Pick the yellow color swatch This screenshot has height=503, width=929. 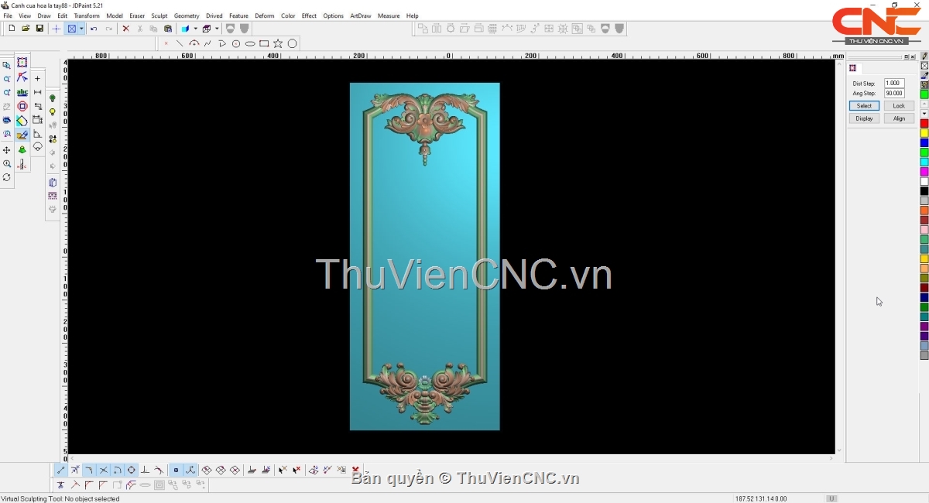(924, 133)
